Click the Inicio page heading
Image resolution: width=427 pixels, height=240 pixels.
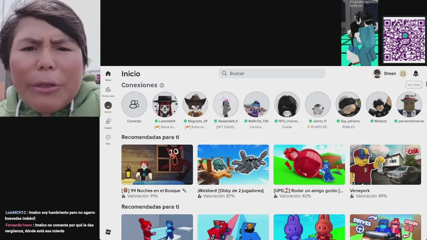(131, 74)
